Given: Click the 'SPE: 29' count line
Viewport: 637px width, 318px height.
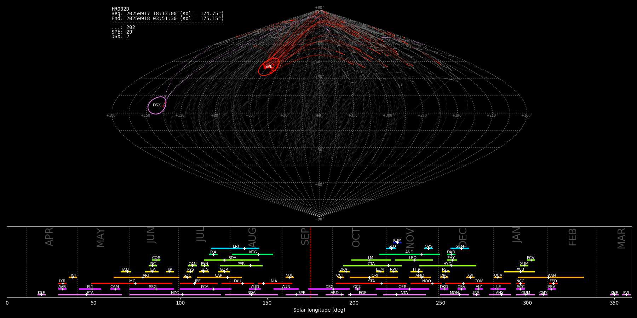Looking at the screenshot, I should tap(122, 32).
